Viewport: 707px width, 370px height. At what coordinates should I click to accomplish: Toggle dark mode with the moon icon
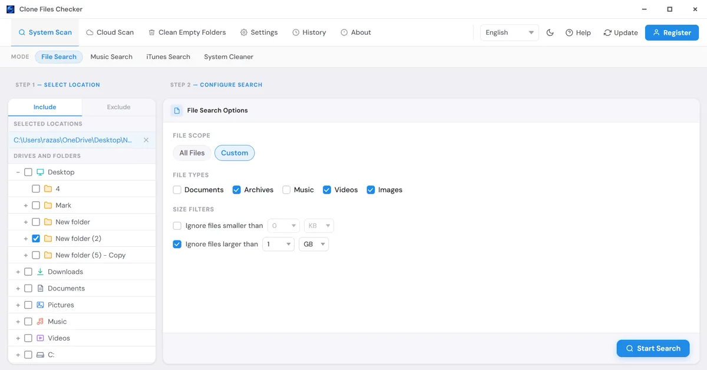[550, 32]
